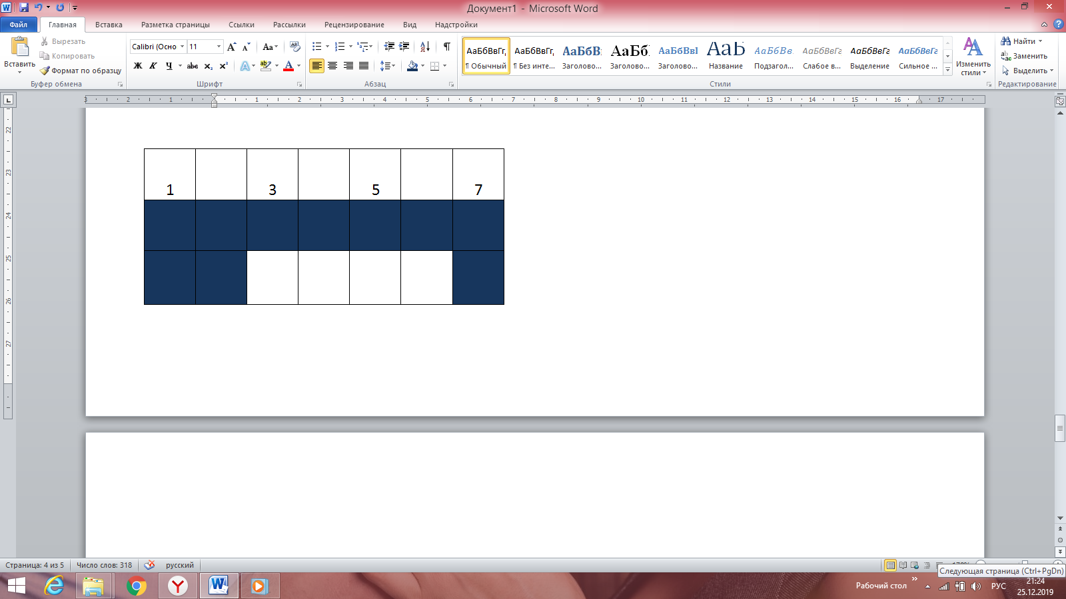Apply the red font color swatch
The image size is (1066, 599).
[288, 66]
